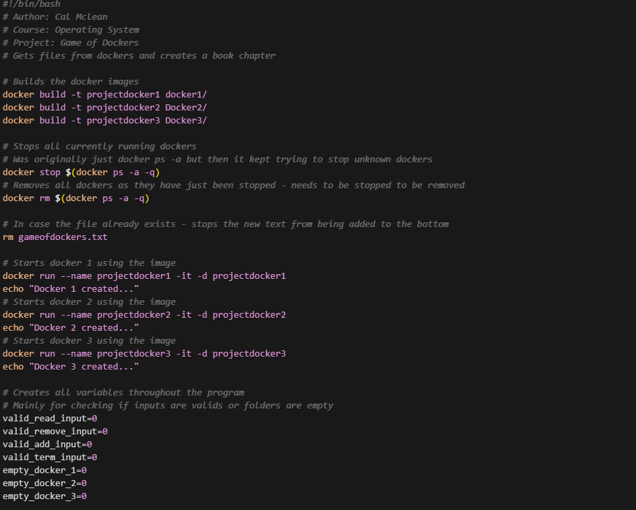Click the Docker3/ path in the build command

(x=186, y=121)
